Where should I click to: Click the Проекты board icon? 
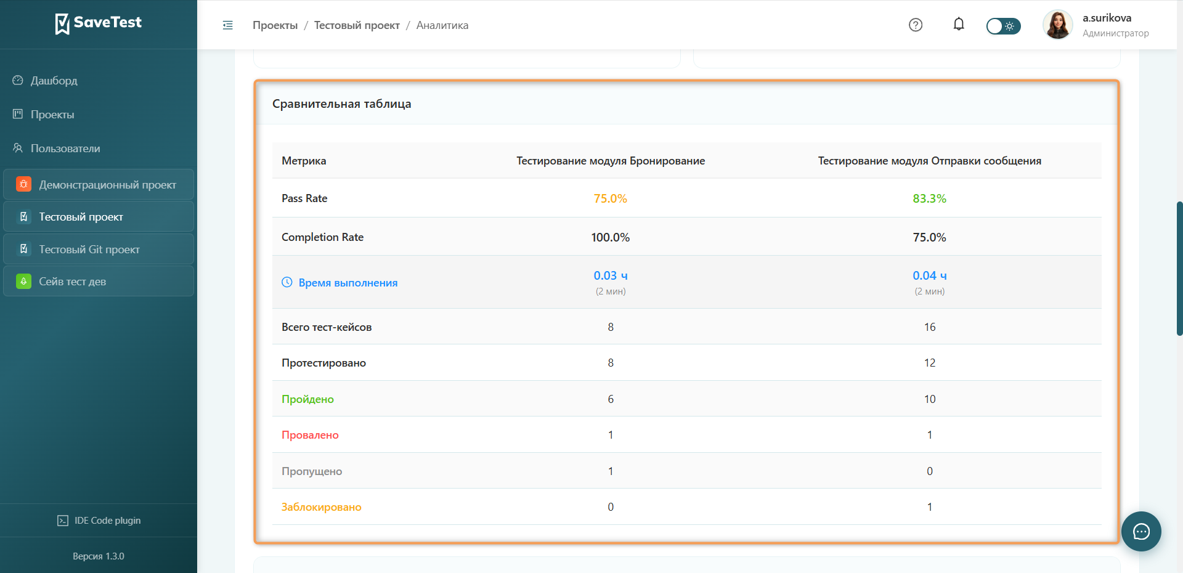click(18, 114)
